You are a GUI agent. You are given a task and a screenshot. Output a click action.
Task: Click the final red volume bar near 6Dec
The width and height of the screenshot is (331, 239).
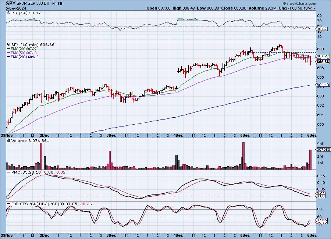coord(310,160)
